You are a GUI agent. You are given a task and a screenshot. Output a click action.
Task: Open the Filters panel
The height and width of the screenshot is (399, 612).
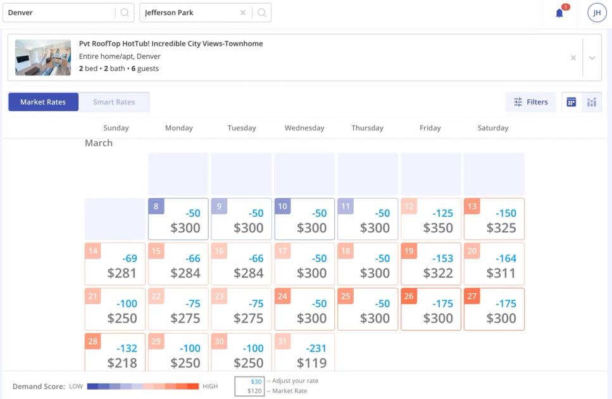pyautogui.click(x=530, y=101)
